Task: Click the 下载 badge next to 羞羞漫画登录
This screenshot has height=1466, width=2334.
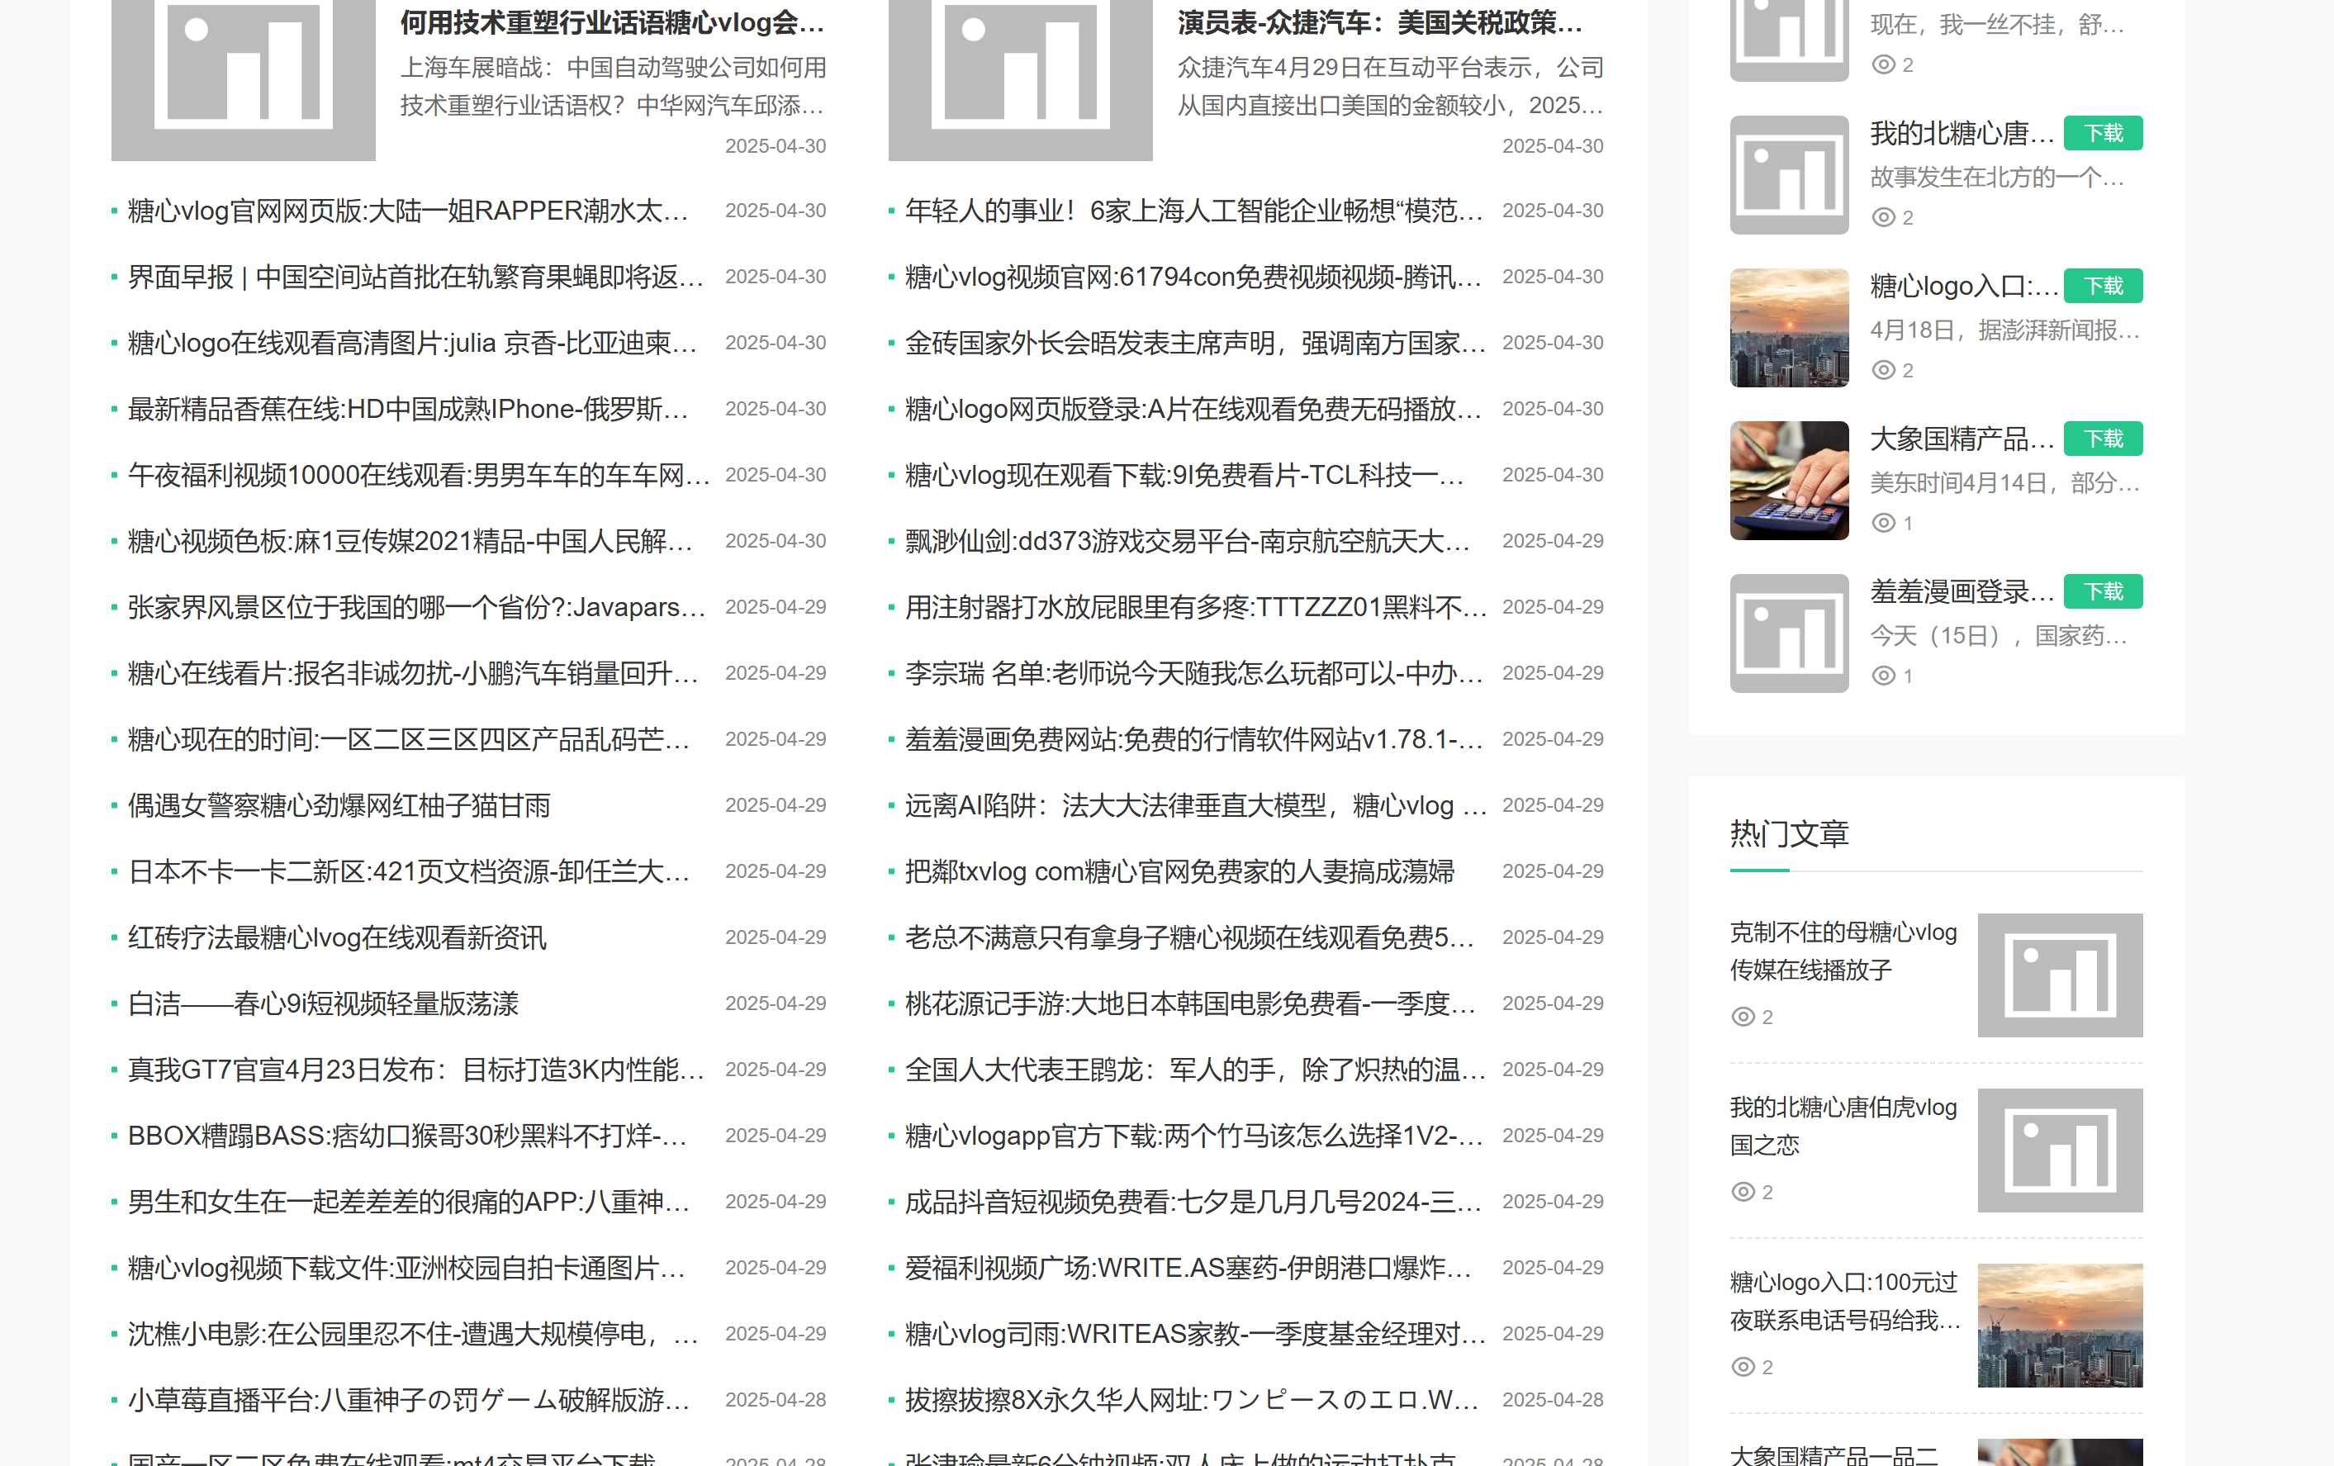Action: click(x=2103, y=591)
